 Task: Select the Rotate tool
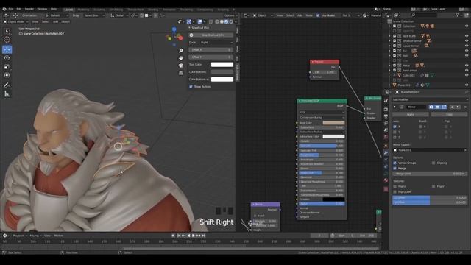click(x=7, y=58)
